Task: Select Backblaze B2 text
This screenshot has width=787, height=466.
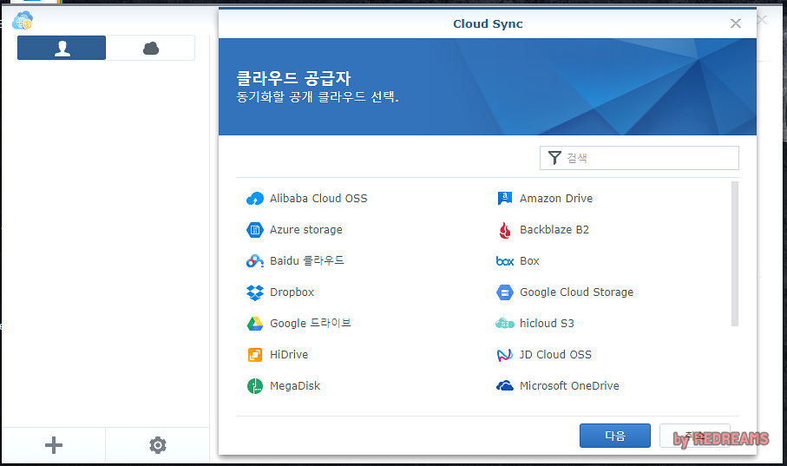Action: point(554,229)
